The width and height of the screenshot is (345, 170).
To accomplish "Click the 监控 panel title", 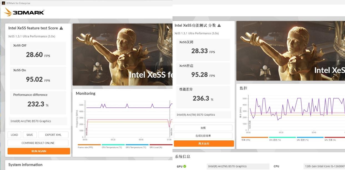I will point(243,88).
